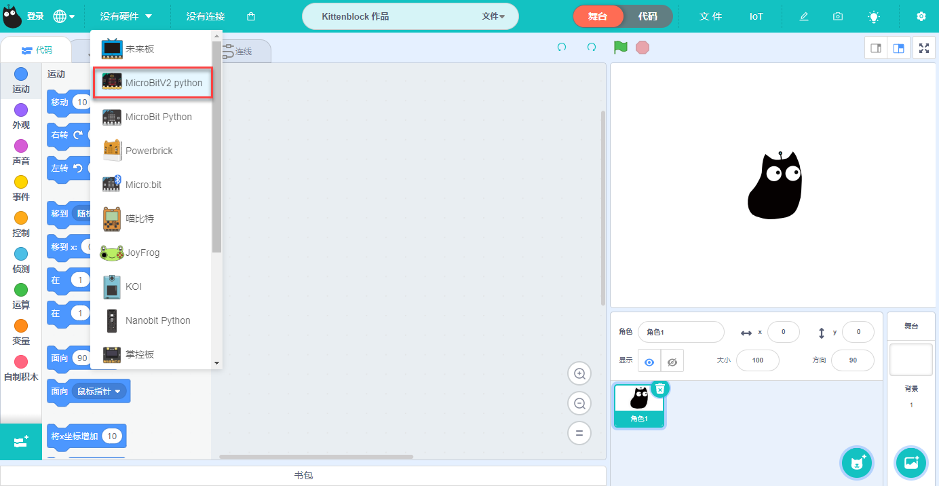This screenshot has width=939, height=486.
Task: Open the 连线 tab
Action: pyautogui.click(x=237, y=51)
